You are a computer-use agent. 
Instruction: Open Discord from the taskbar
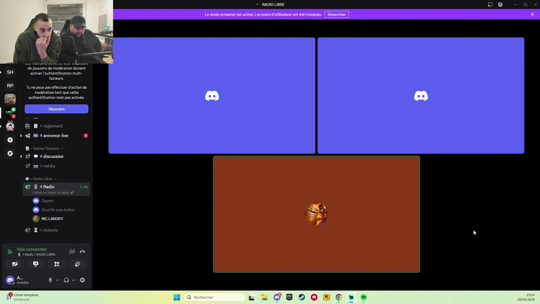277,297
